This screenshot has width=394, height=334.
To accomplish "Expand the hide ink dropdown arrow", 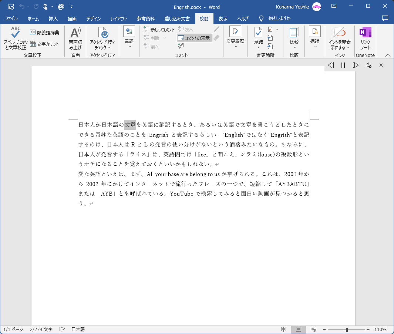I will coord(348,47).
